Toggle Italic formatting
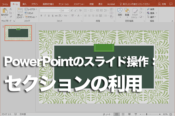The height and width of the screenshot is (116, 175). point(45,16)
